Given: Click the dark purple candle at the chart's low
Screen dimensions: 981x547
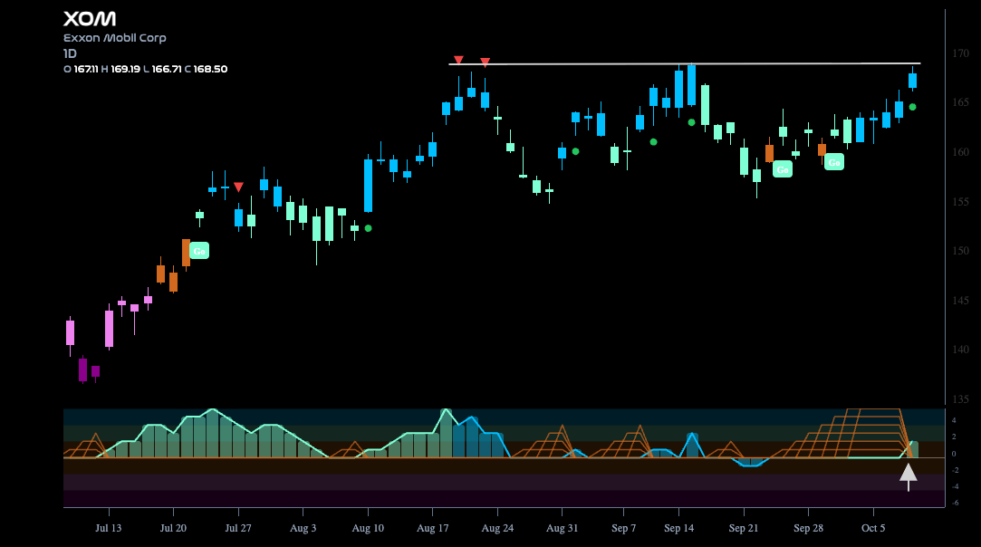Looking at the screenshot, I should pos(82,369).
